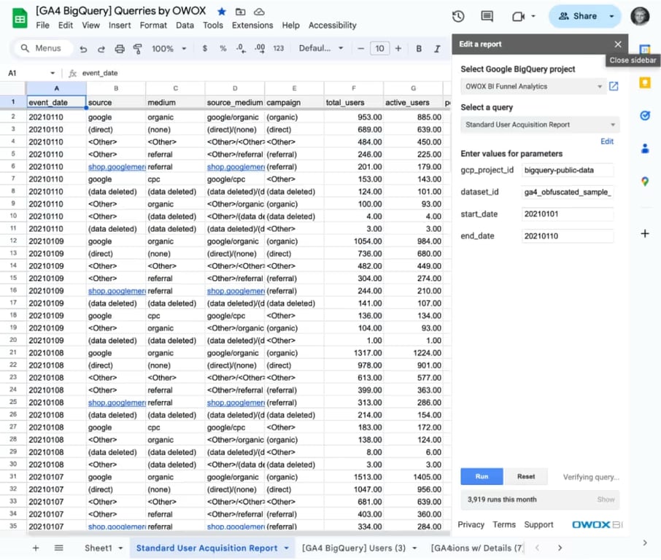Open version history clock icon

[458, 17]
